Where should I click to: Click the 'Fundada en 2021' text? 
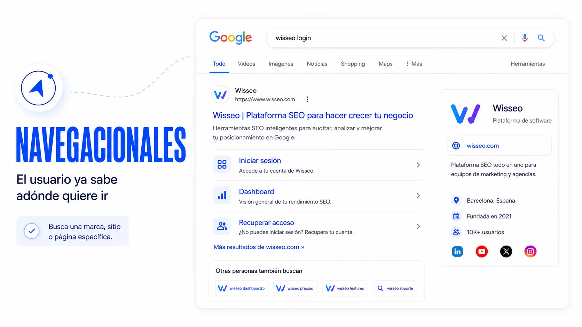[x=489, y=216]
